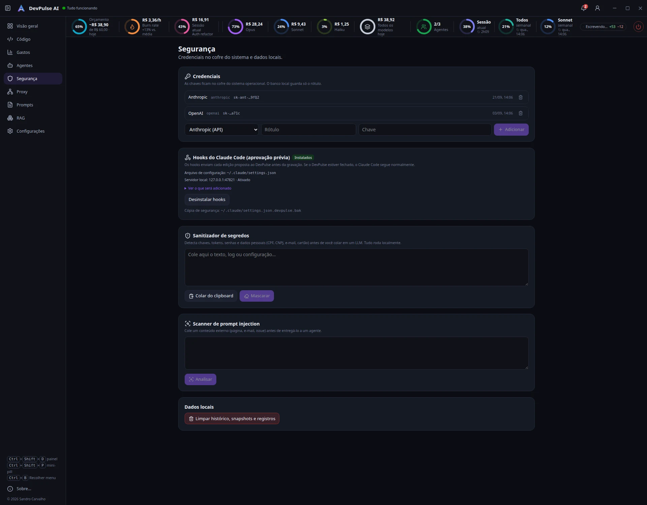Viewport: 647px width, 505px height.
Task: Click the agents gauge icon
Action: [x=424, y=27]
